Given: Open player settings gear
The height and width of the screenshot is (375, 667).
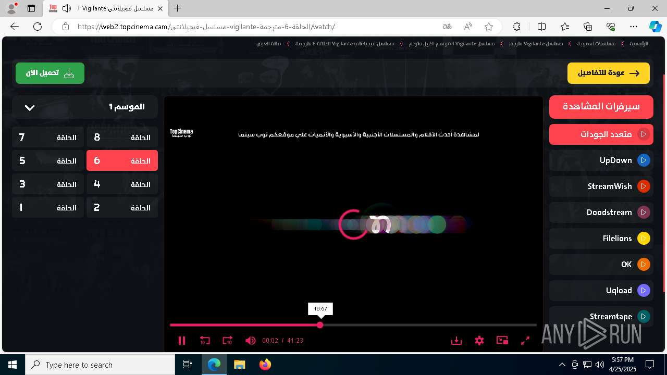Looking at the screenshot, I should click(x=479, y=341).
